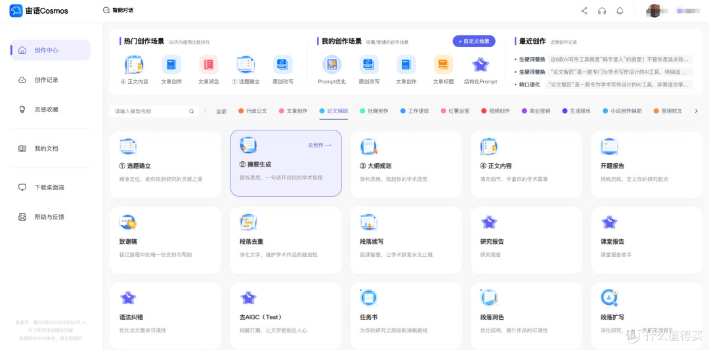The height and width of the screenshot is (350, 709).
Task: Click the search magnifier icon
Action: [191, 111]
